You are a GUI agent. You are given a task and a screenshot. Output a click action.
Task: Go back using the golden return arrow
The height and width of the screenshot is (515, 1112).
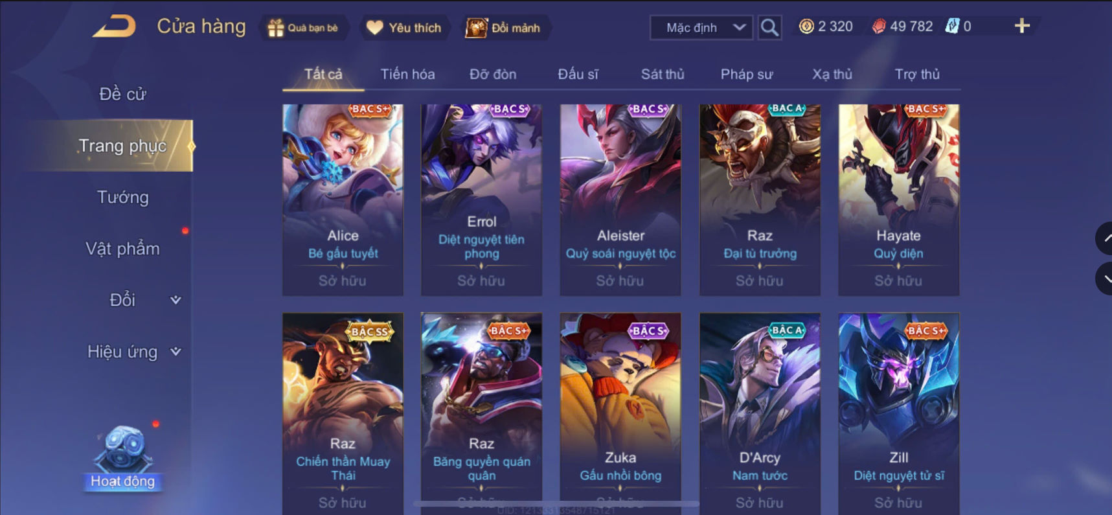[x=115, y=27]
